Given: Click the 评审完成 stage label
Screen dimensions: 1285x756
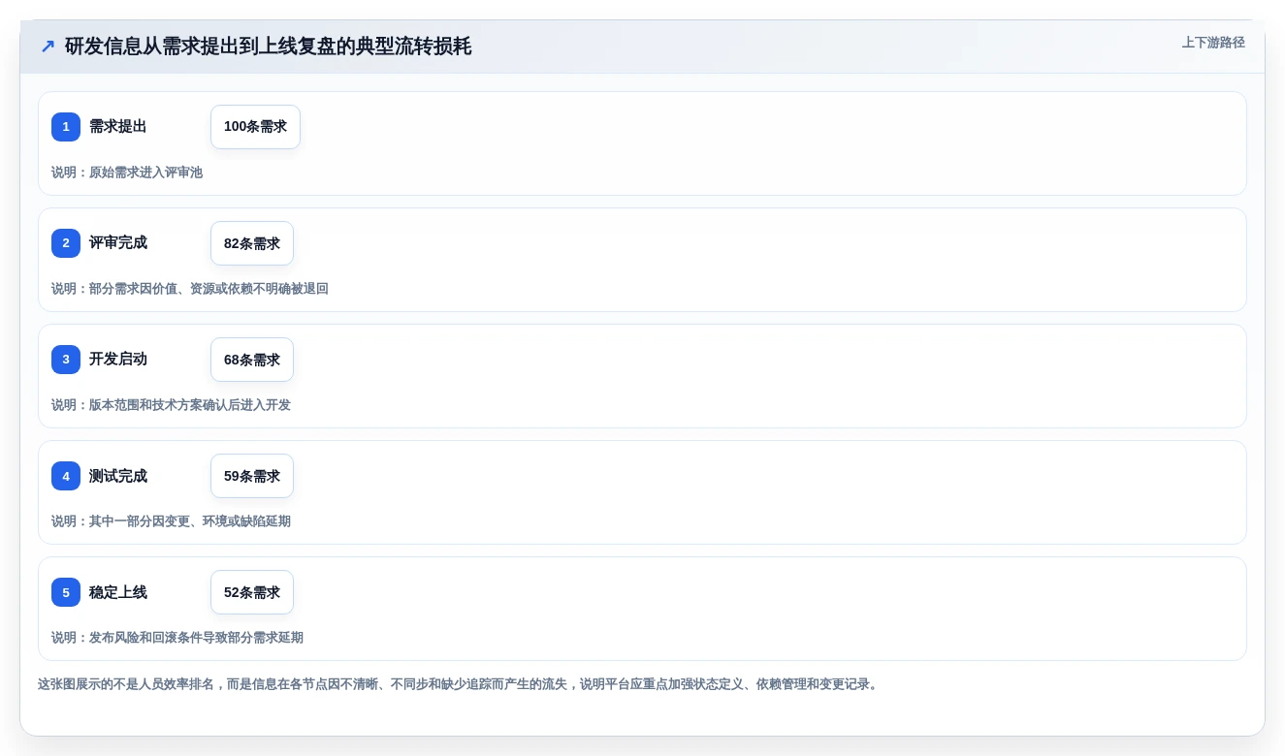Looking at the screenshot, I should tap(118, 243).
